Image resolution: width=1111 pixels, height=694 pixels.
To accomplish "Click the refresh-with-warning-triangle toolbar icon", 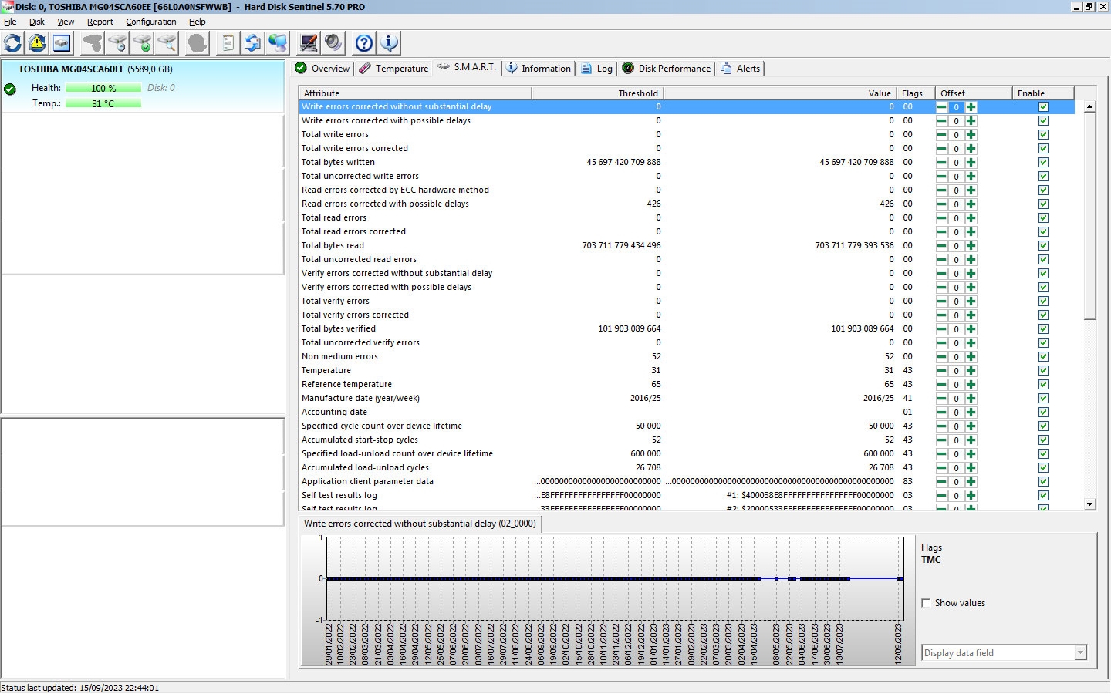I will click(37, 43).
